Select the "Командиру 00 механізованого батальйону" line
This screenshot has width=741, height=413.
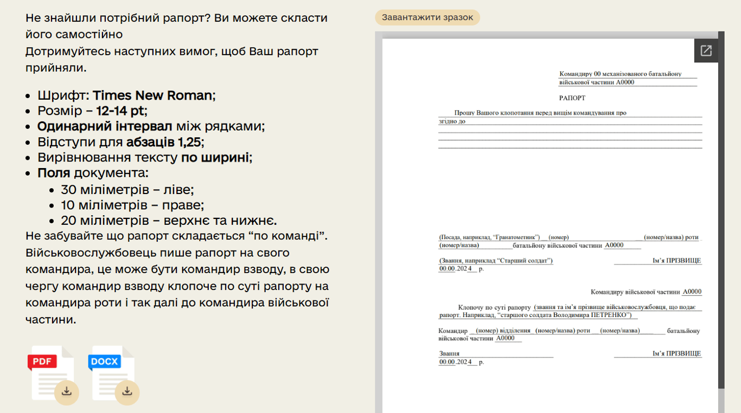pos(620,74)
